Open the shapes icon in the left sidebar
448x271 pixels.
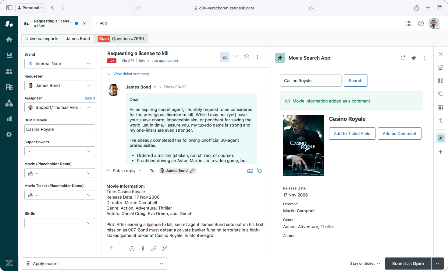click(9, 103)
